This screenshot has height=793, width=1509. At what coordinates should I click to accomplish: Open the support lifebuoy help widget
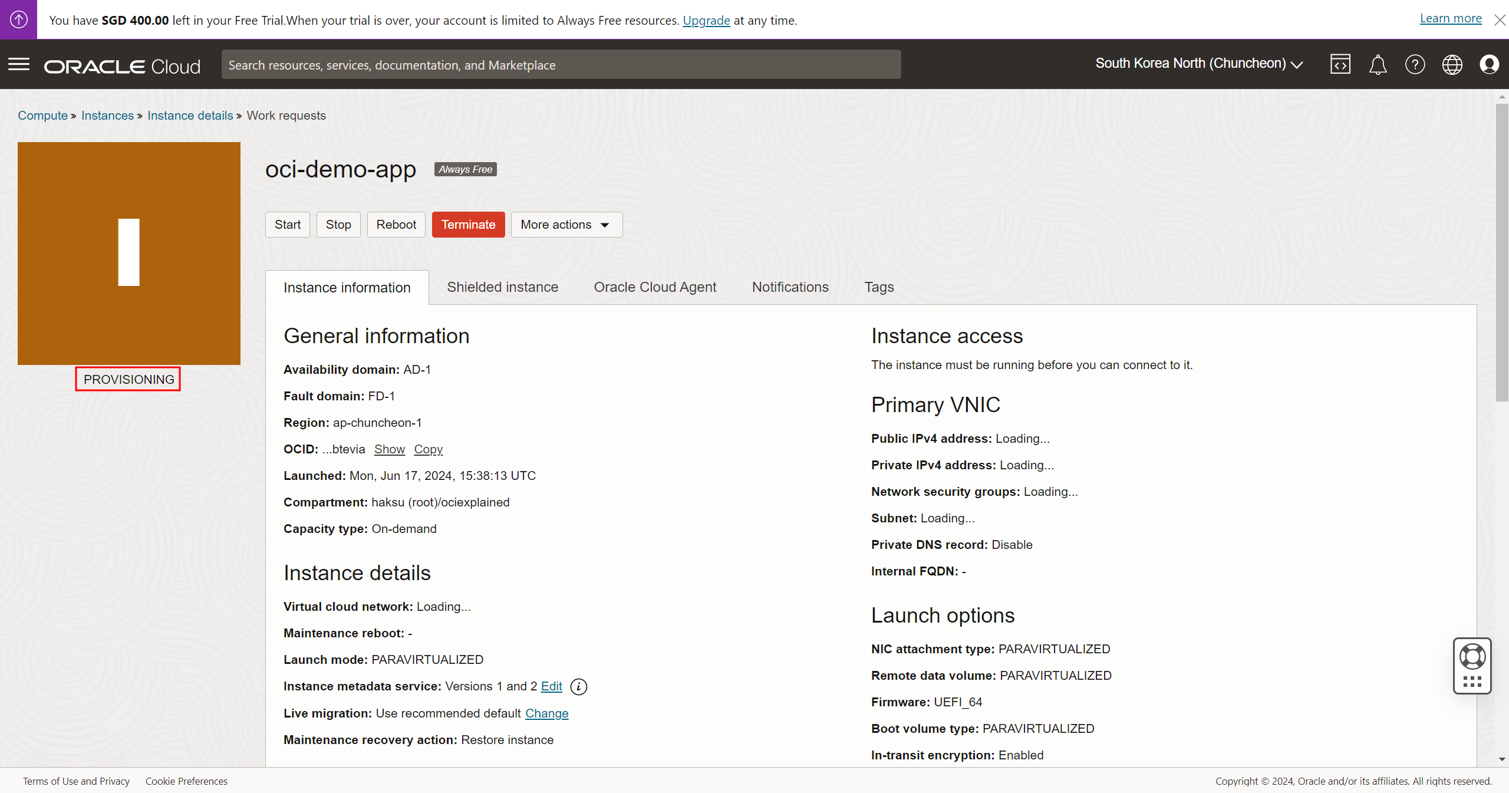pos(1472,657)
